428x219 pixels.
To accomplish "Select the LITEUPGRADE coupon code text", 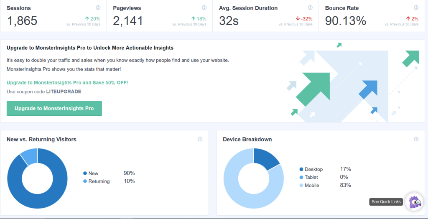I will 64,92.
